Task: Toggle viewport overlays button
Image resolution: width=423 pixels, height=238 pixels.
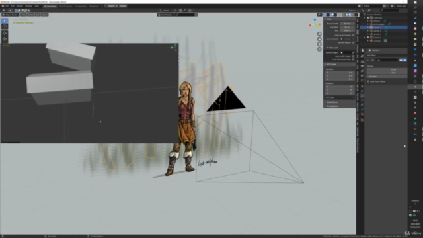Action: [x=332, y=15]
